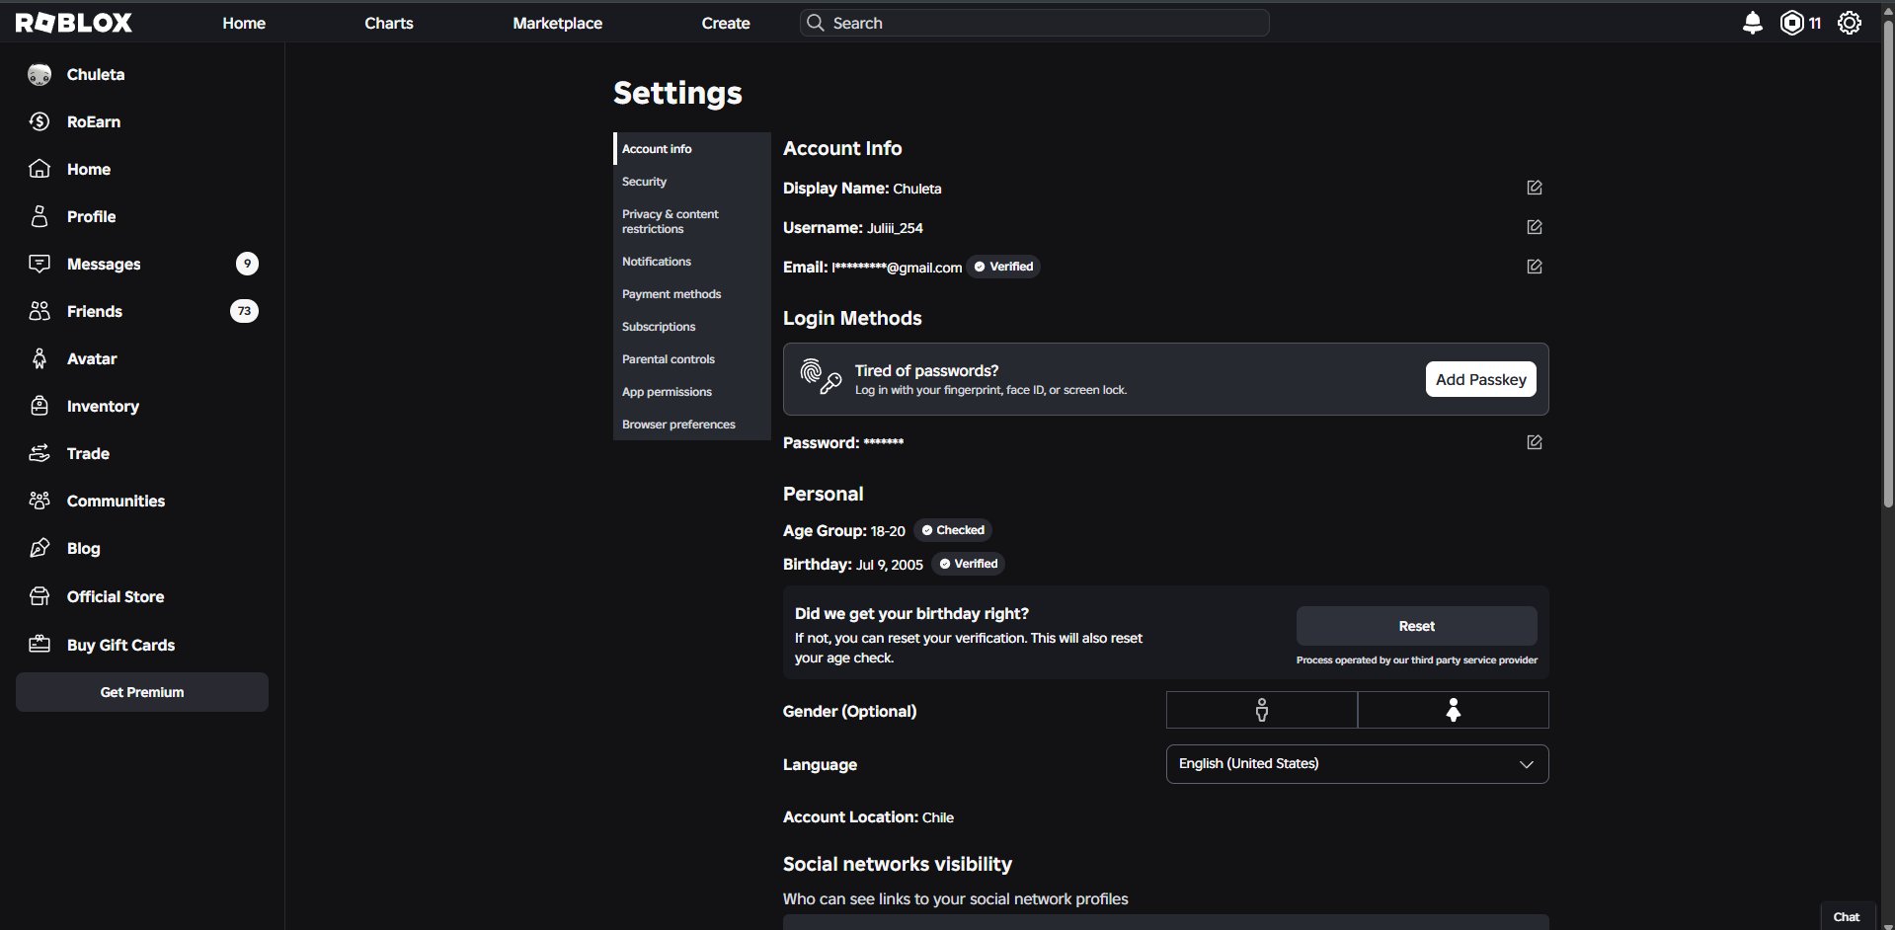Click the Add Passkey button
The image size is (1895, 930).
pyautogui.click(x=1480, y=379)
